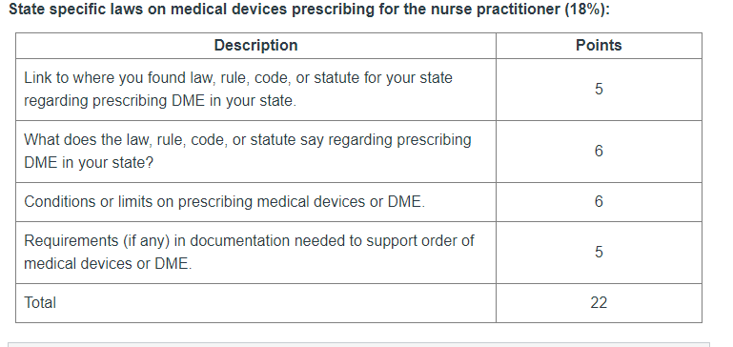Image resolution: width=733 pixels, height=347 pixels.
Task: Select the Description column header
Action: [255, 46]
